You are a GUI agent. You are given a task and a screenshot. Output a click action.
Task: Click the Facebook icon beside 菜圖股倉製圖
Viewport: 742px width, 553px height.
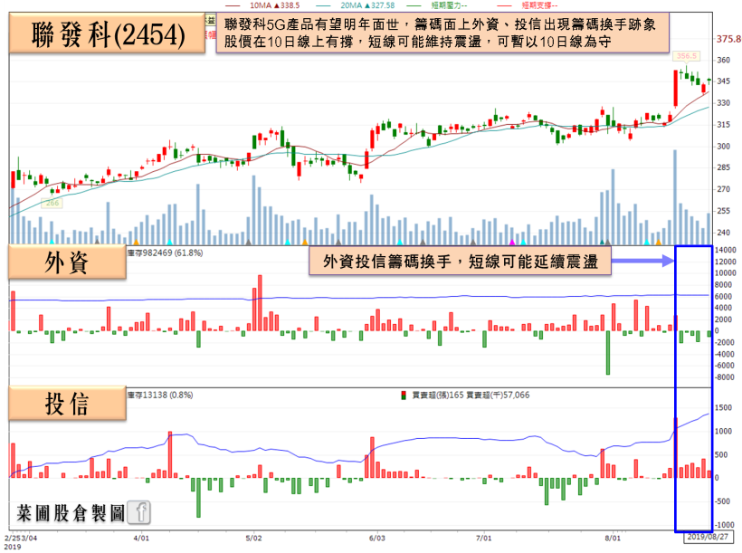(x=139, y=512)
